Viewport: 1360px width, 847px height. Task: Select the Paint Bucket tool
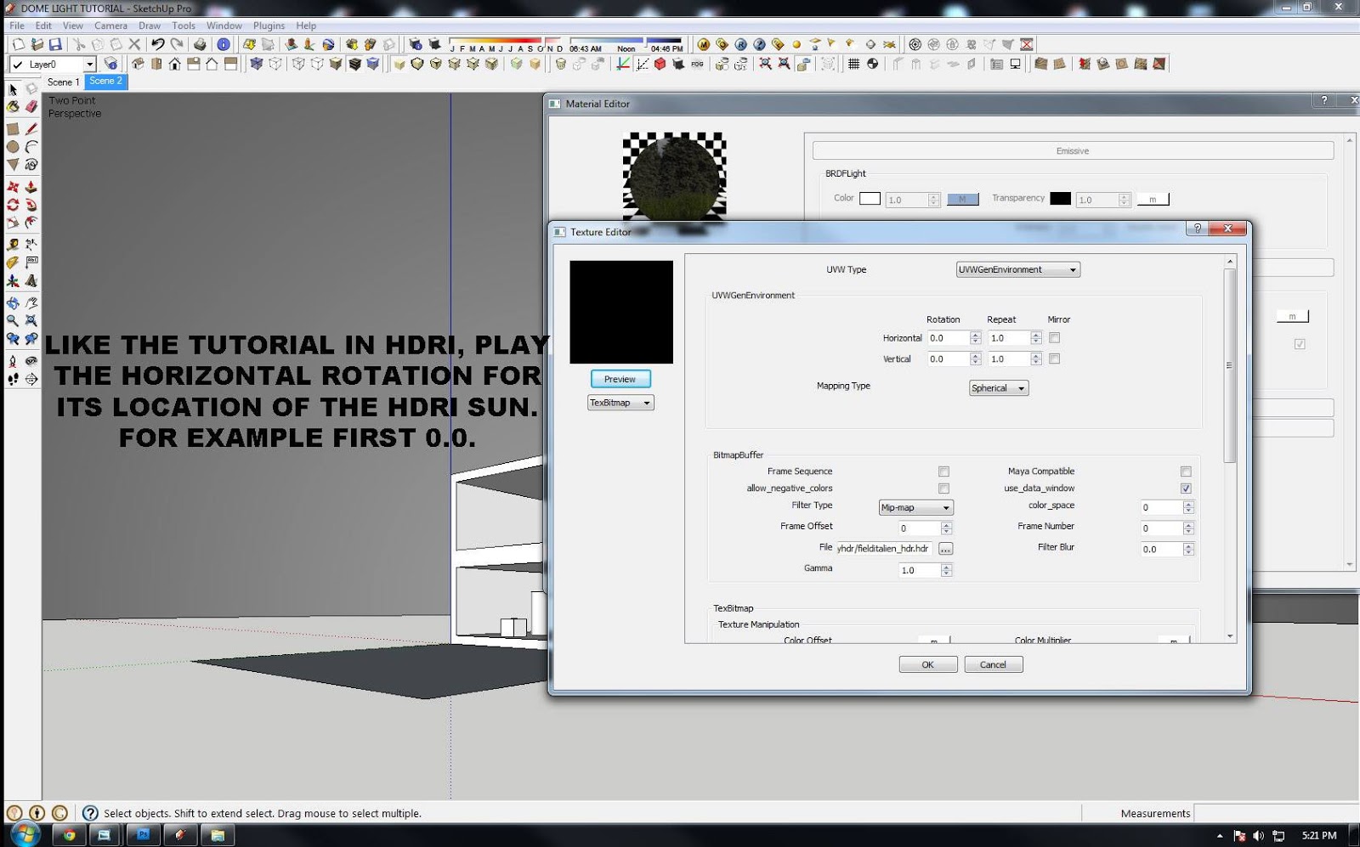click(12, 108)
